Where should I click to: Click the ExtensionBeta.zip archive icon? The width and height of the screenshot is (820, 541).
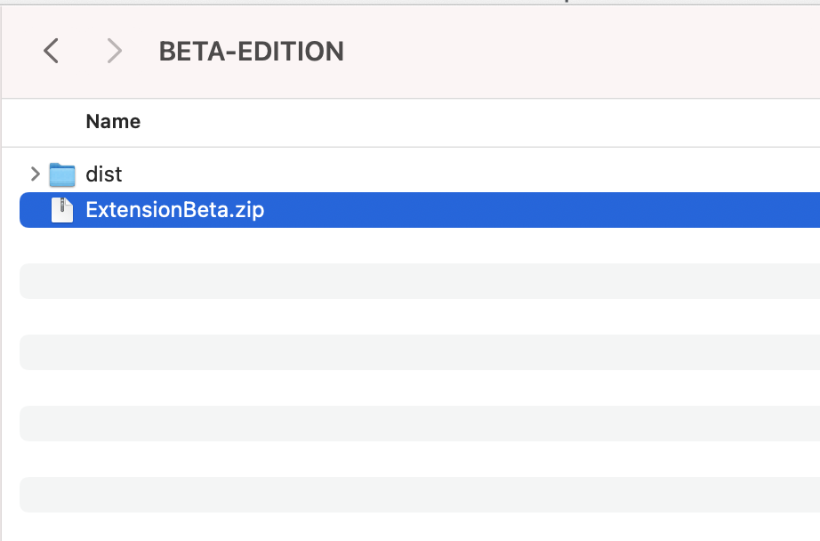(x=62, y=210)
